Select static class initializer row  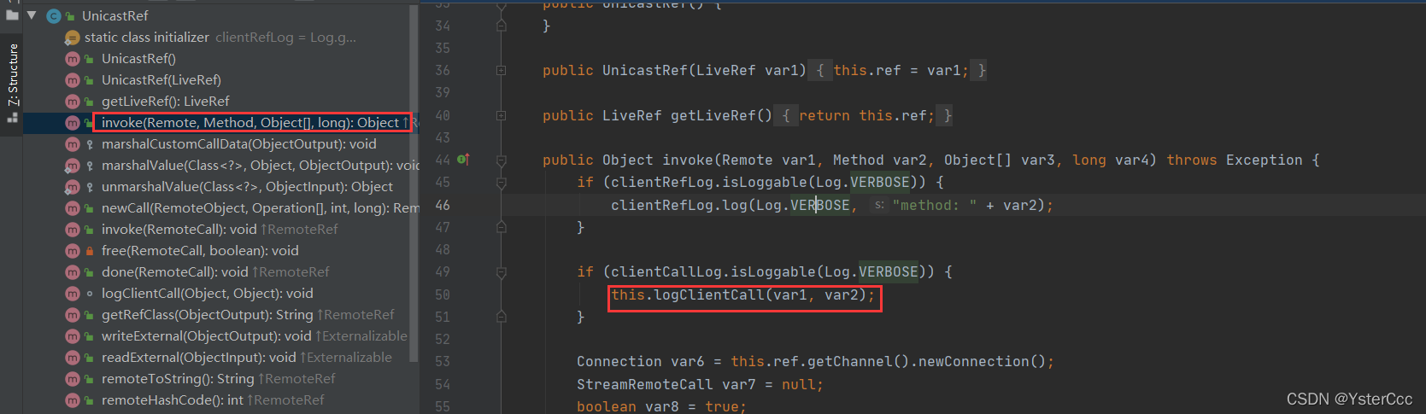(220, 38)
